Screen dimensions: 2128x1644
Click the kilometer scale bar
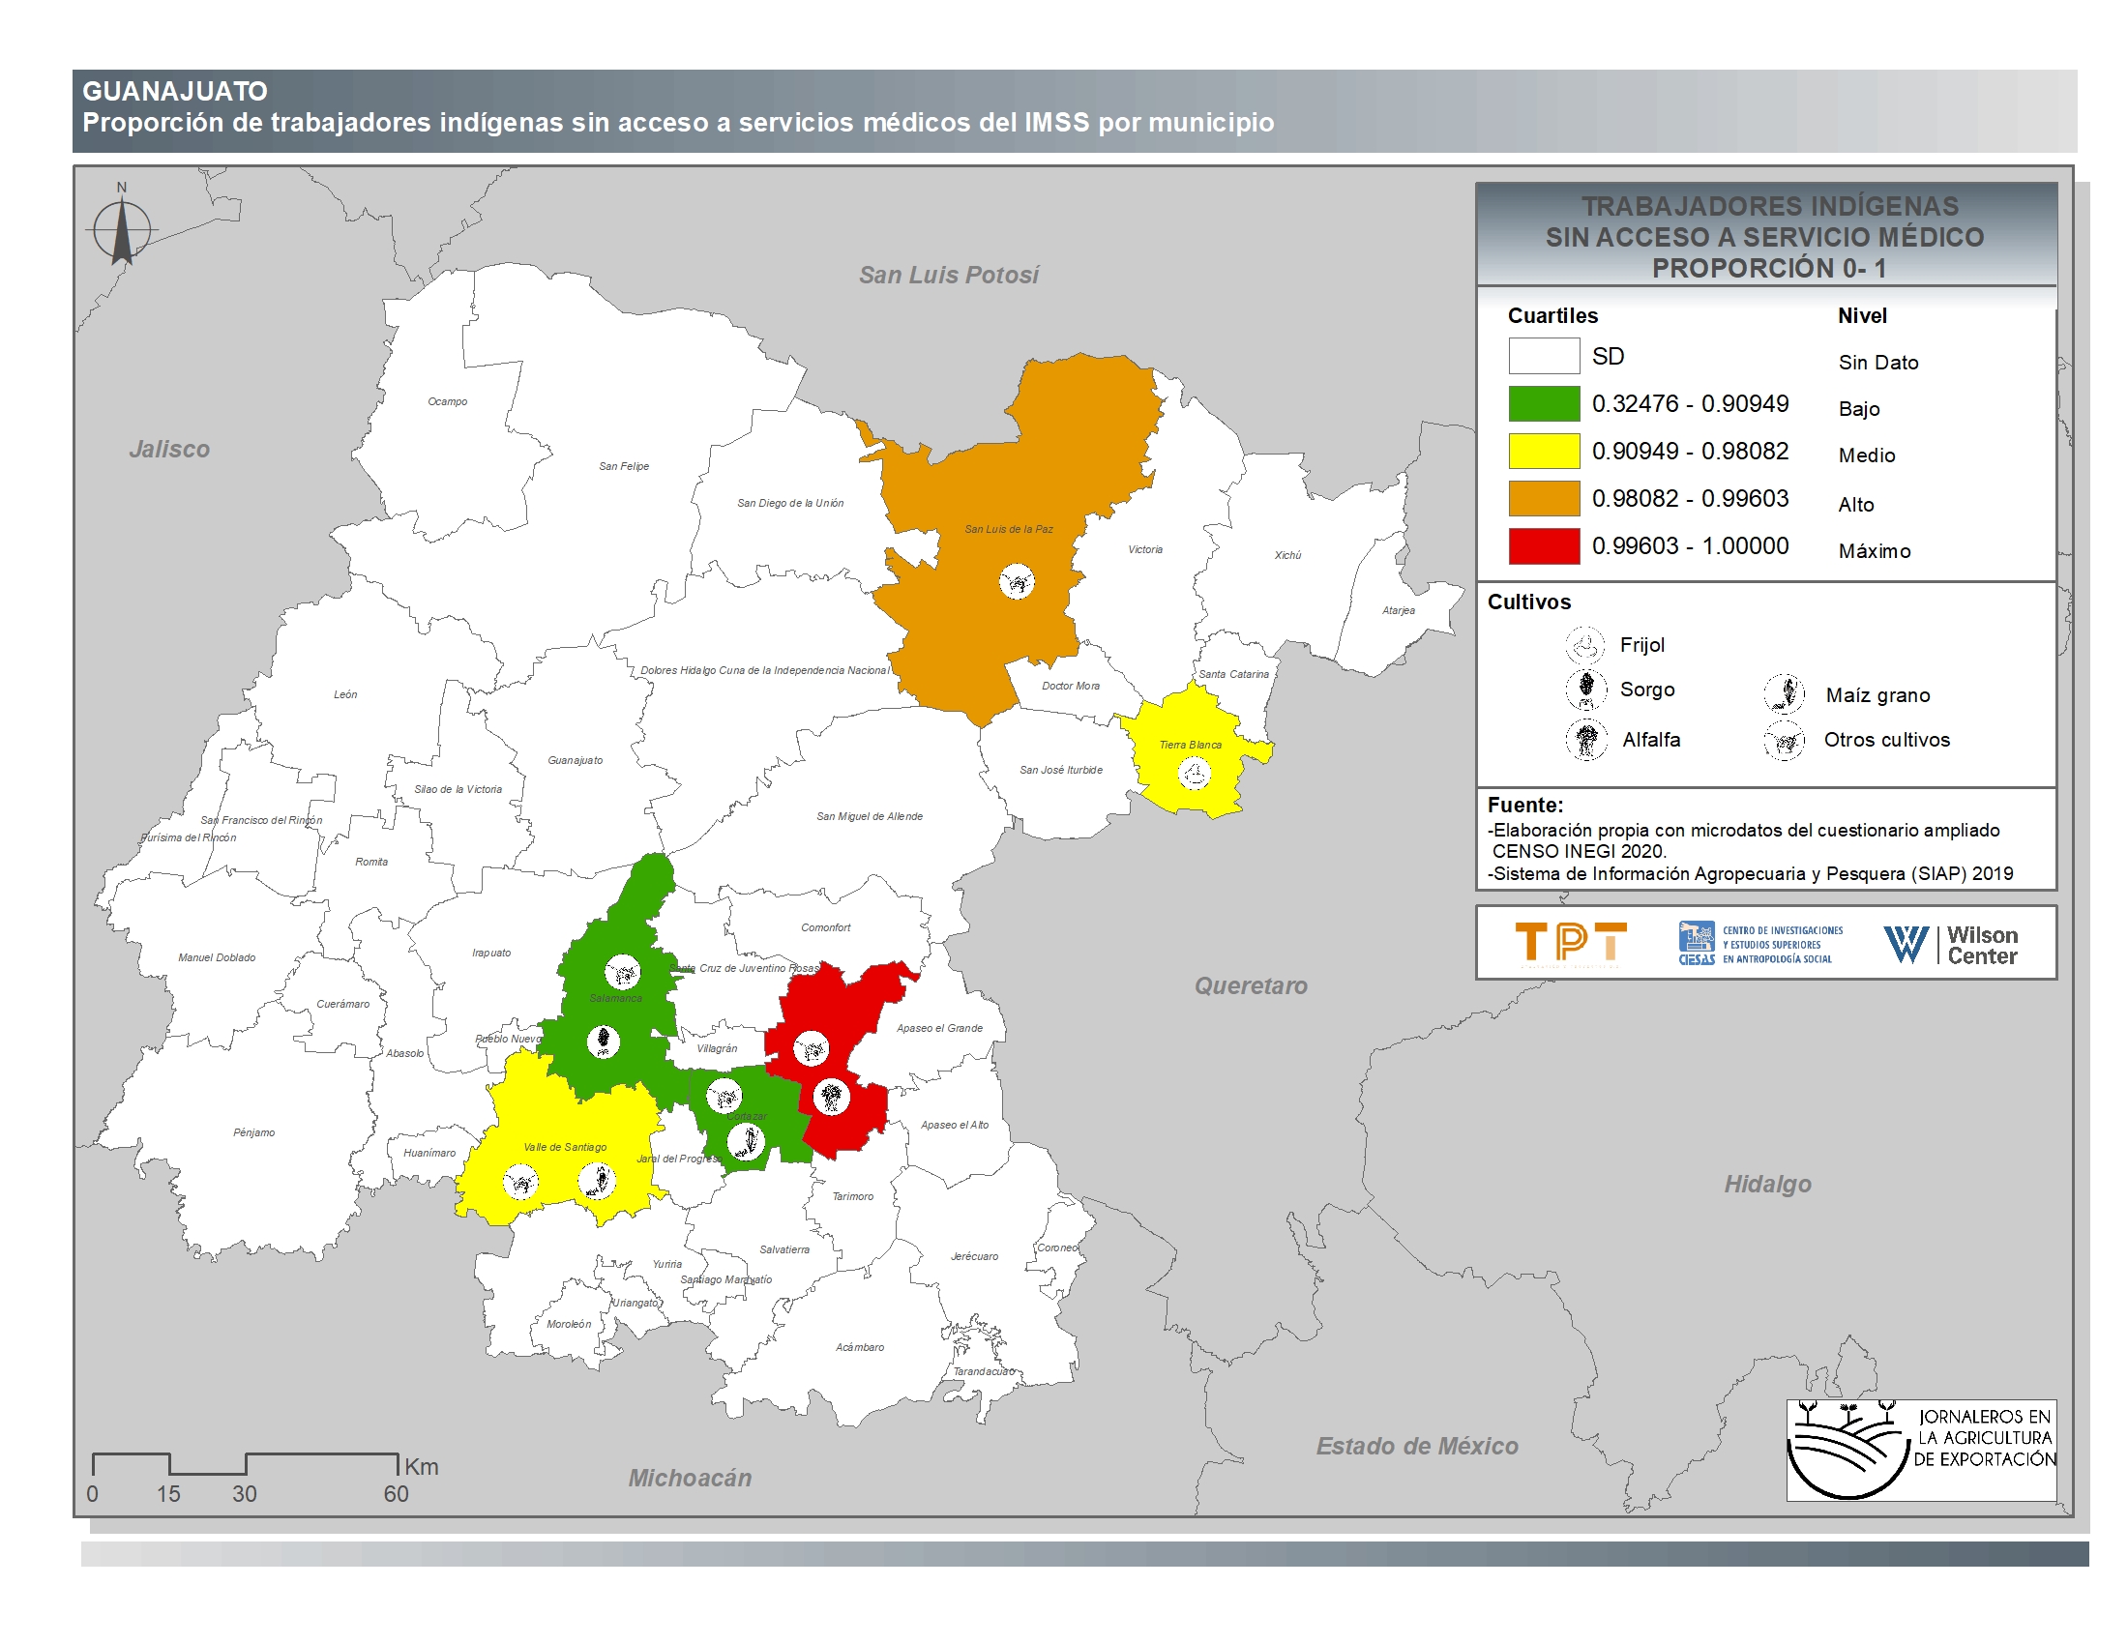pos(246,1464)
